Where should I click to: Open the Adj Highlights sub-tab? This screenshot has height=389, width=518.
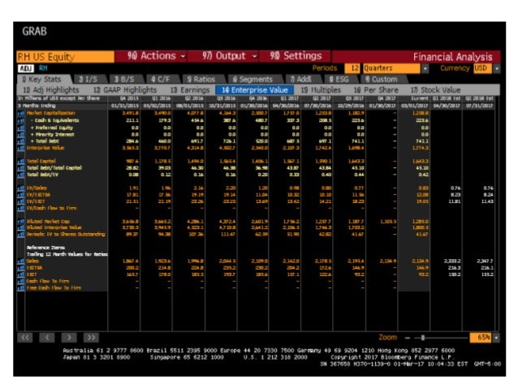[x=51, y=90]
